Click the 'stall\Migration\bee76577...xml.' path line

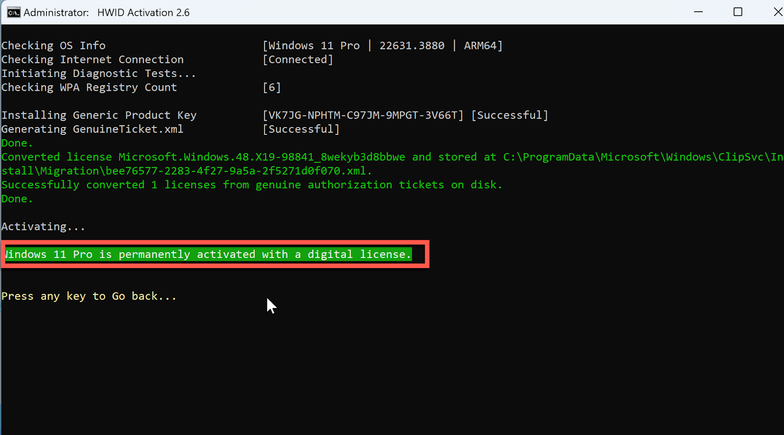click(187, 171)
